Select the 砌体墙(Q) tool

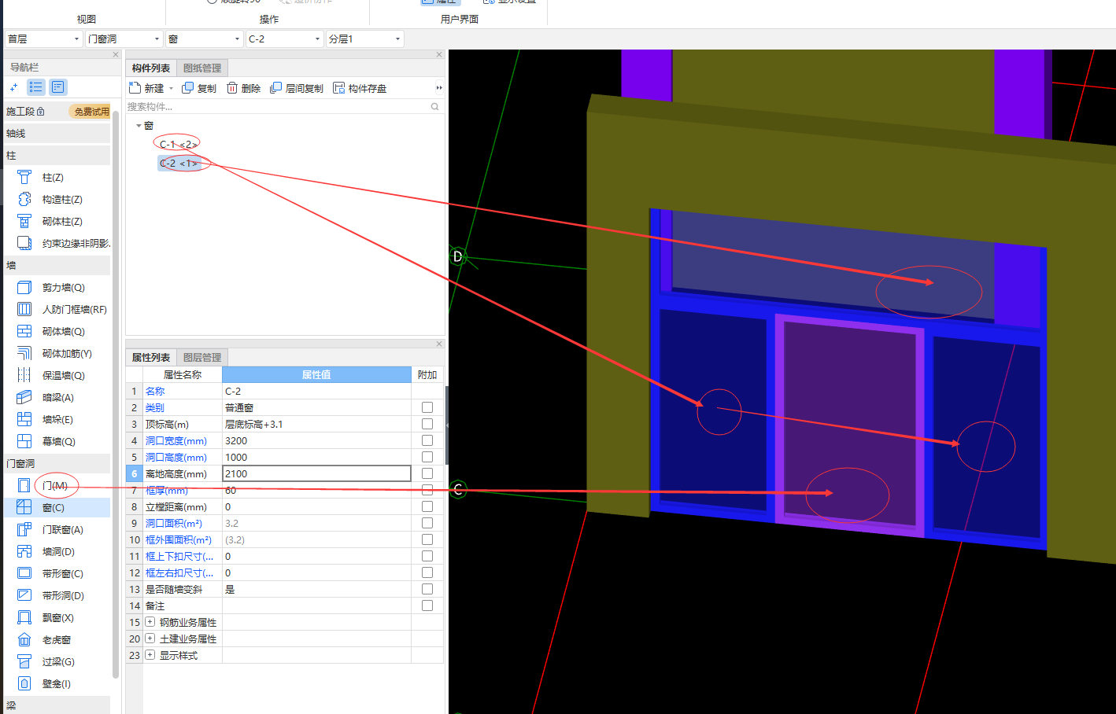coord(63,332)
